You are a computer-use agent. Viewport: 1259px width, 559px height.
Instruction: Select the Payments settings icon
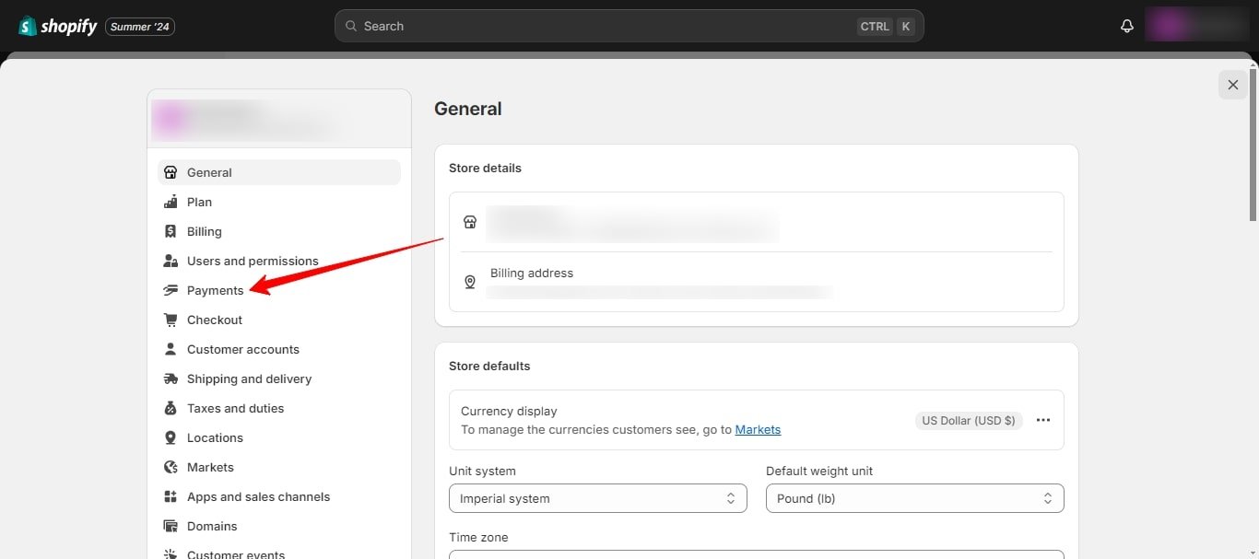tap(170, 290)
